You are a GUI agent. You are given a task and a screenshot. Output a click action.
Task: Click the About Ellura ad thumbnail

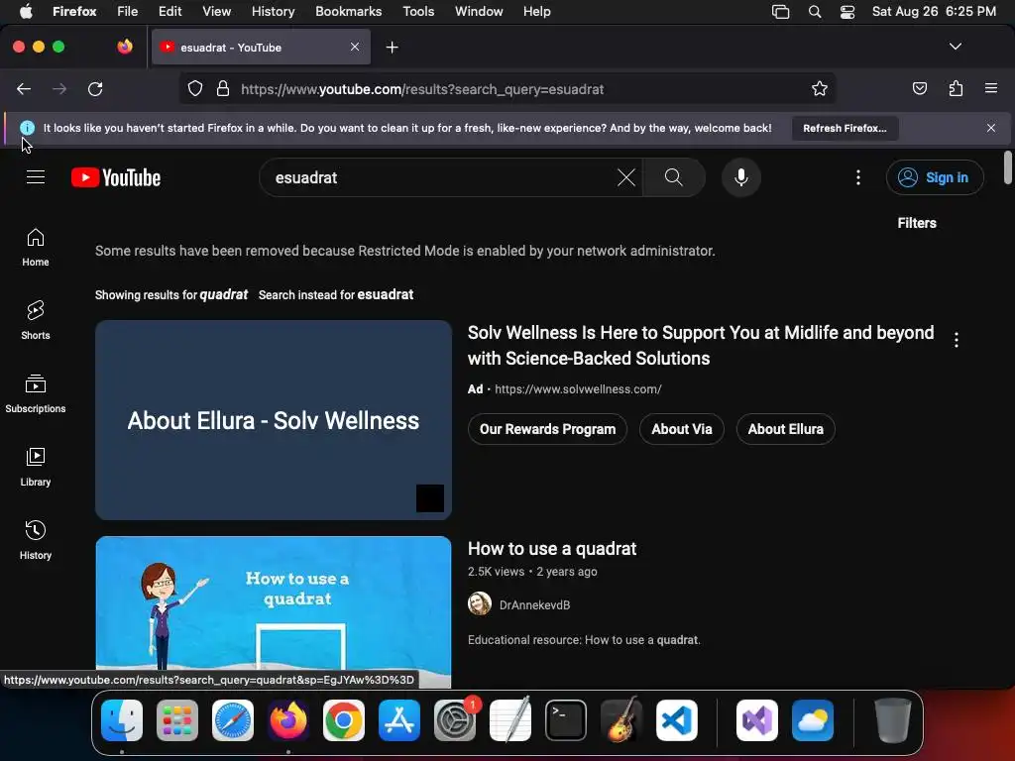point(274,420)
